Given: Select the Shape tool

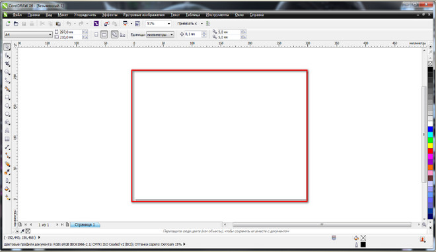Looking at the screenshot, I should point(7,56).
